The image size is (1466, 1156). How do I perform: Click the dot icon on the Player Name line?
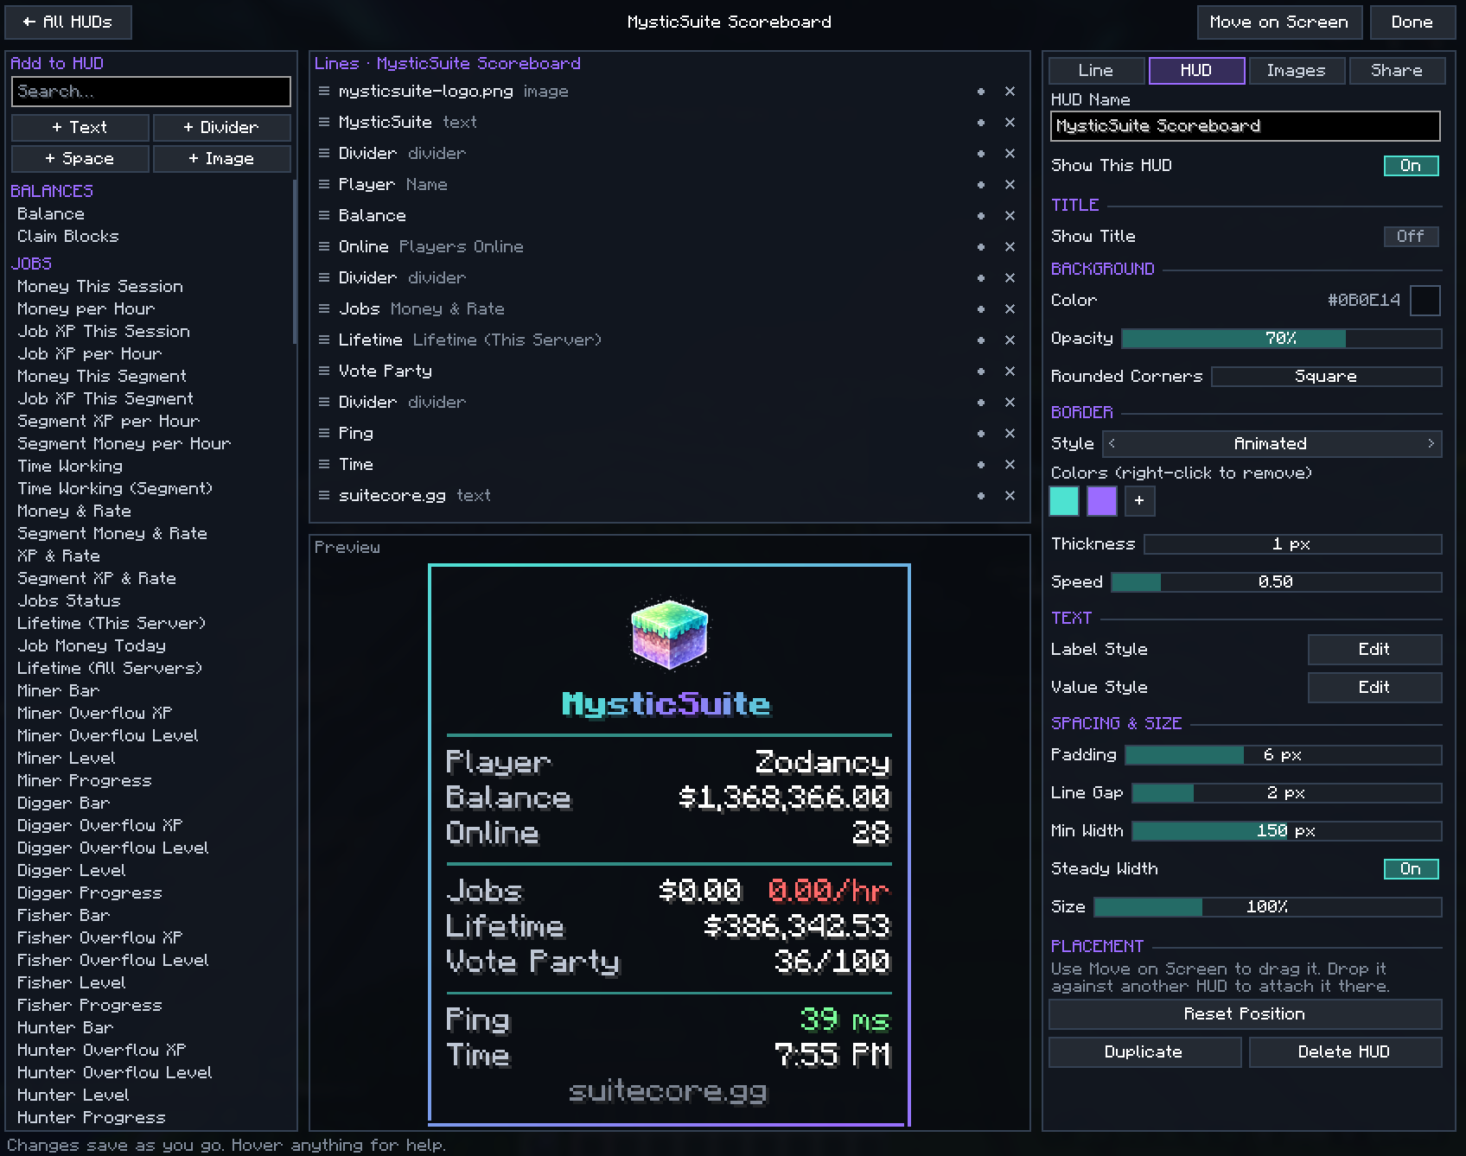pos(981,185)
